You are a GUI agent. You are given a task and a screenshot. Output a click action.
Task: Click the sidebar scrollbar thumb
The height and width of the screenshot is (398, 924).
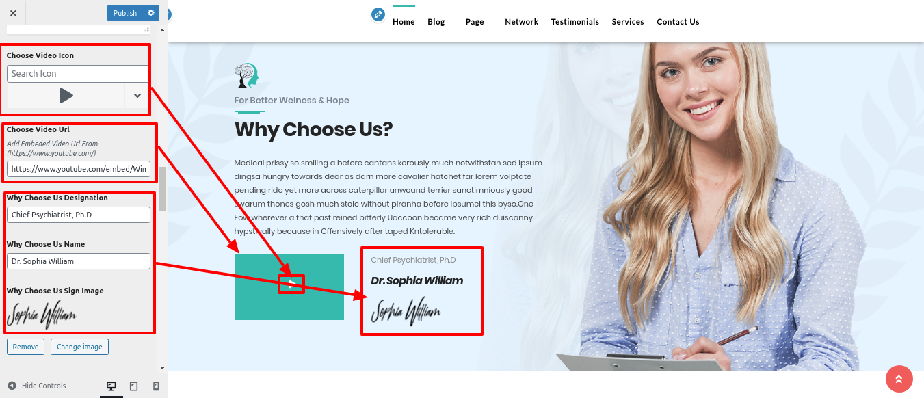[x=163, y=188]
